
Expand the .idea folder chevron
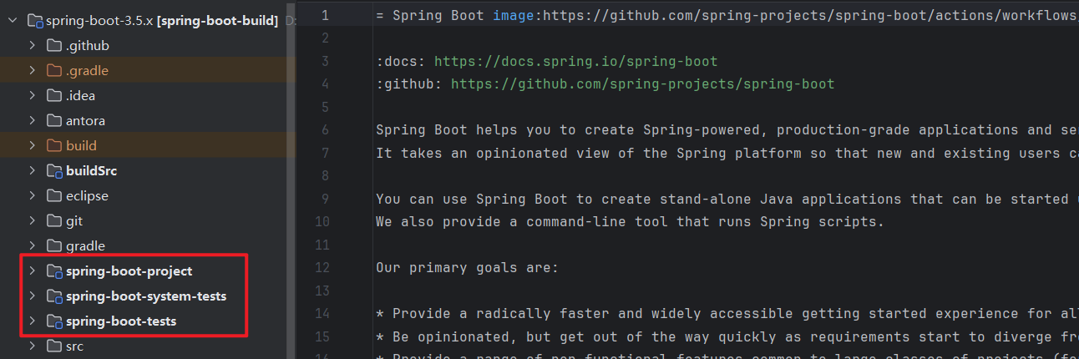pos(32,95)
